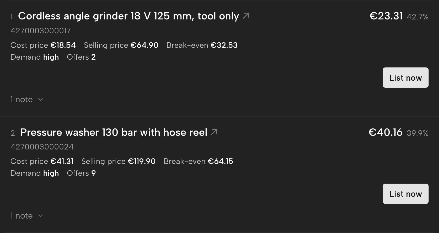Click the 39.9% margin figure
The height and width of the screenshot is (233, 439).
tap(417, 133)
